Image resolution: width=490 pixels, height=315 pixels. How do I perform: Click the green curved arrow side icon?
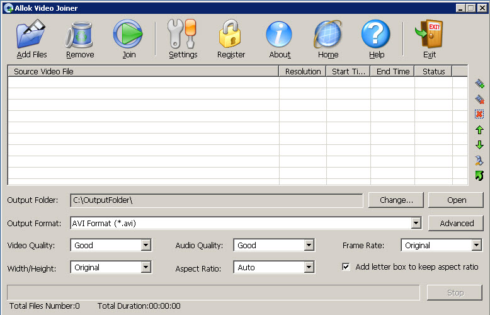(x=479, y=176)
